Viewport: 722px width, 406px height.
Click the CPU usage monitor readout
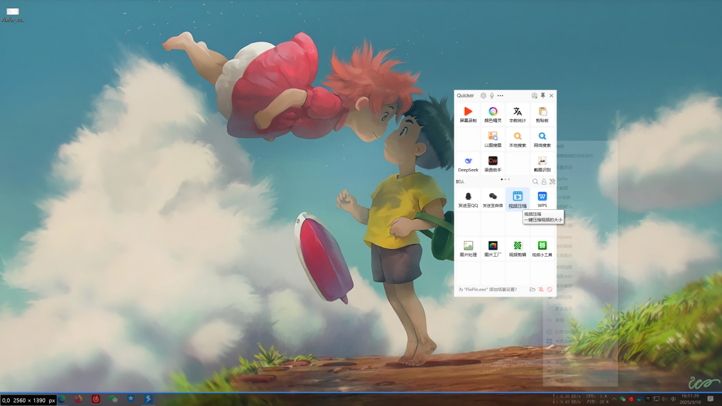click(x=596, y=396)
